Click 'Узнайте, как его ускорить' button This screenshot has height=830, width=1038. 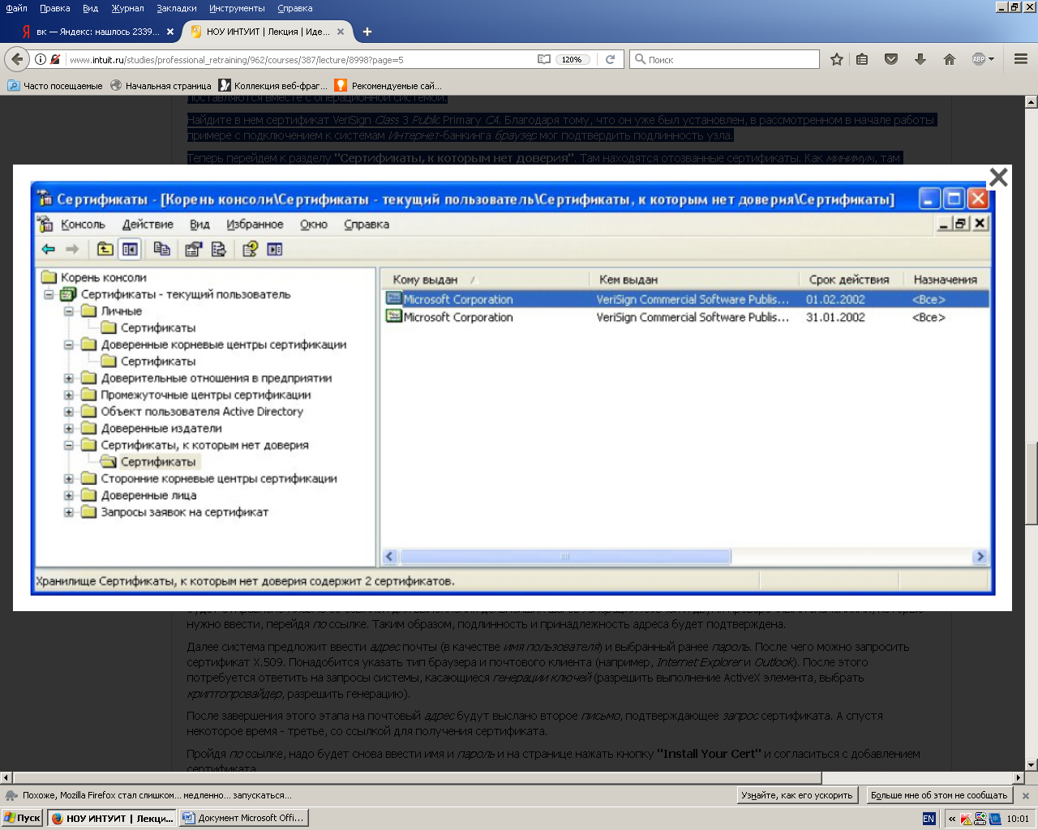pyautogui.click(x=797, y=795)
